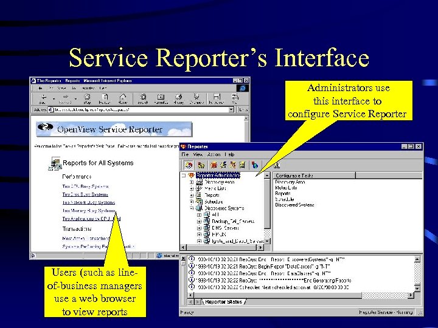This screenshot has height=328, width=438.
Task: Select Discovery Area in Configurable Tasks list
Action: coord(290,182)
